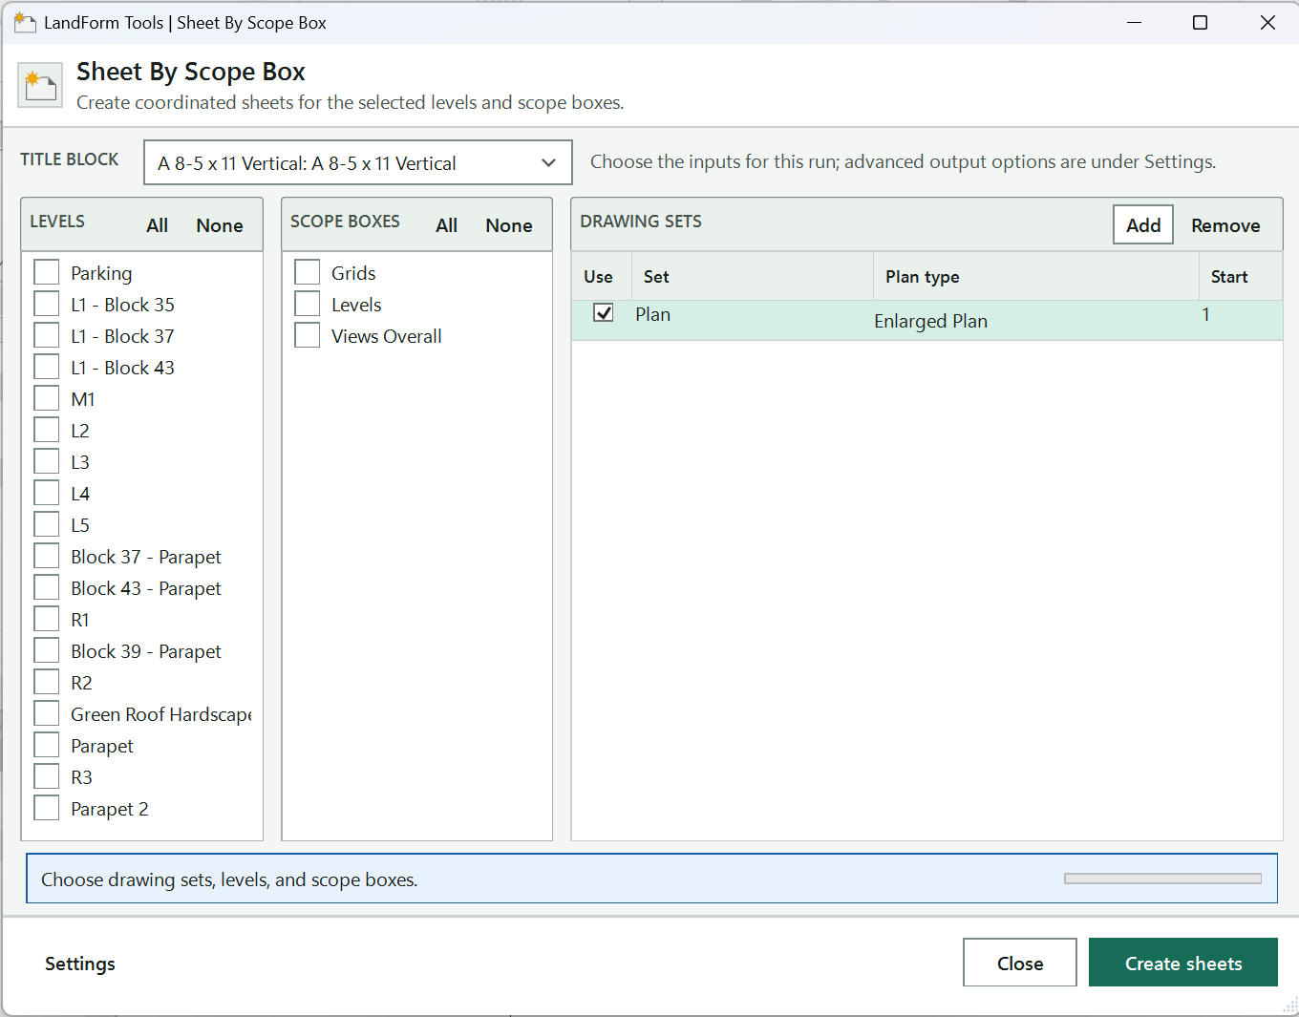Click the Use column header

pos(602,277)
